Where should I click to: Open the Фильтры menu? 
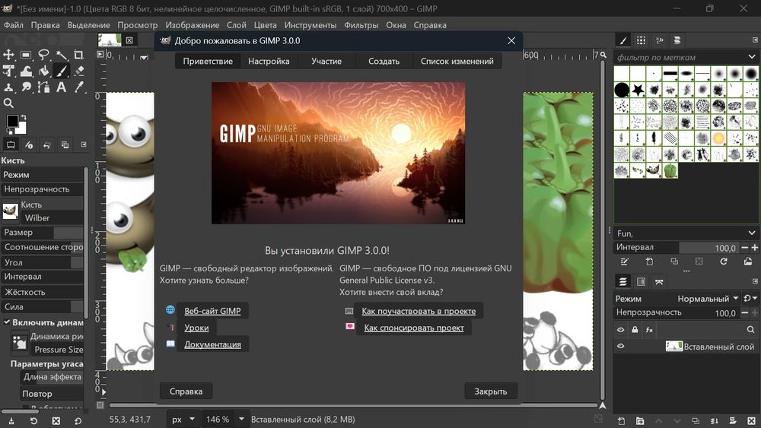(361, 25)
